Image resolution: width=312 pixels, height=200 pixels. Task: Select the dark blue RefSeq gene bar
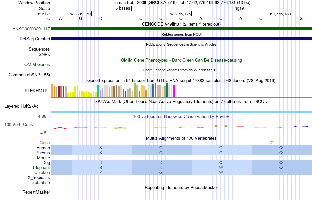click(x=182, y=39)
